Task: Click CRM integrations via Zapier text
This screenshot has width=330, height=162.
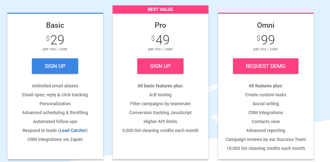Action: pos(55,139)
